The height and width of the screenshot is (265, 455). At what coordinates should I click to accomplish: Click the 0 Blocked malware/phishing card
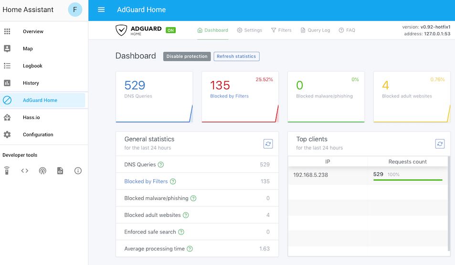[x=326, y=97]
